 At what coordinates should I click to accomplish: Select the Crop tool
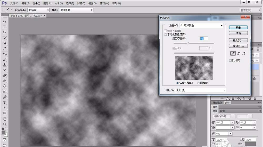click(5, 43)
